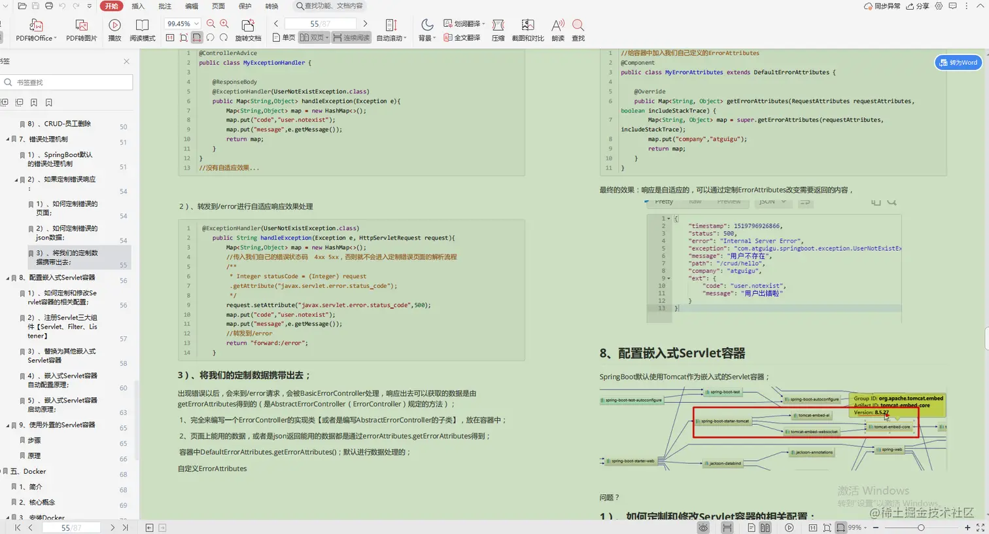Select bookmark 五、Docker
The width and height of the screenshot is (989, 534).
point(29,471)
